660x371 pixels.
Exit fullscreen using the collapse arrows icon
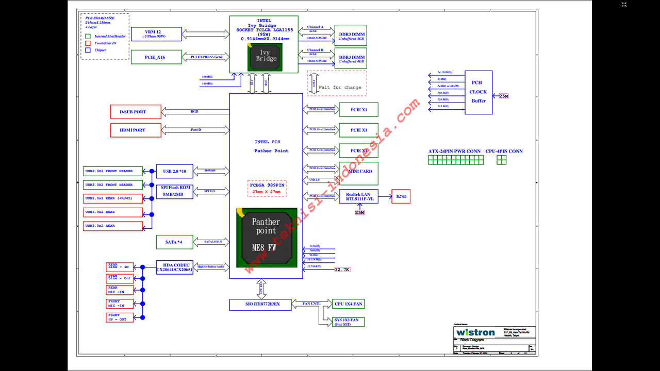[x=624, y=4]
